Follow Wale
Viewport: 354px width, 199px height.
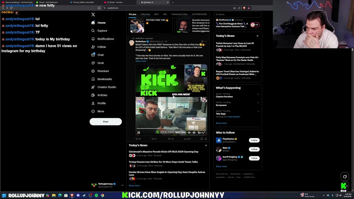pyautogui.click(x=254, y=149)
